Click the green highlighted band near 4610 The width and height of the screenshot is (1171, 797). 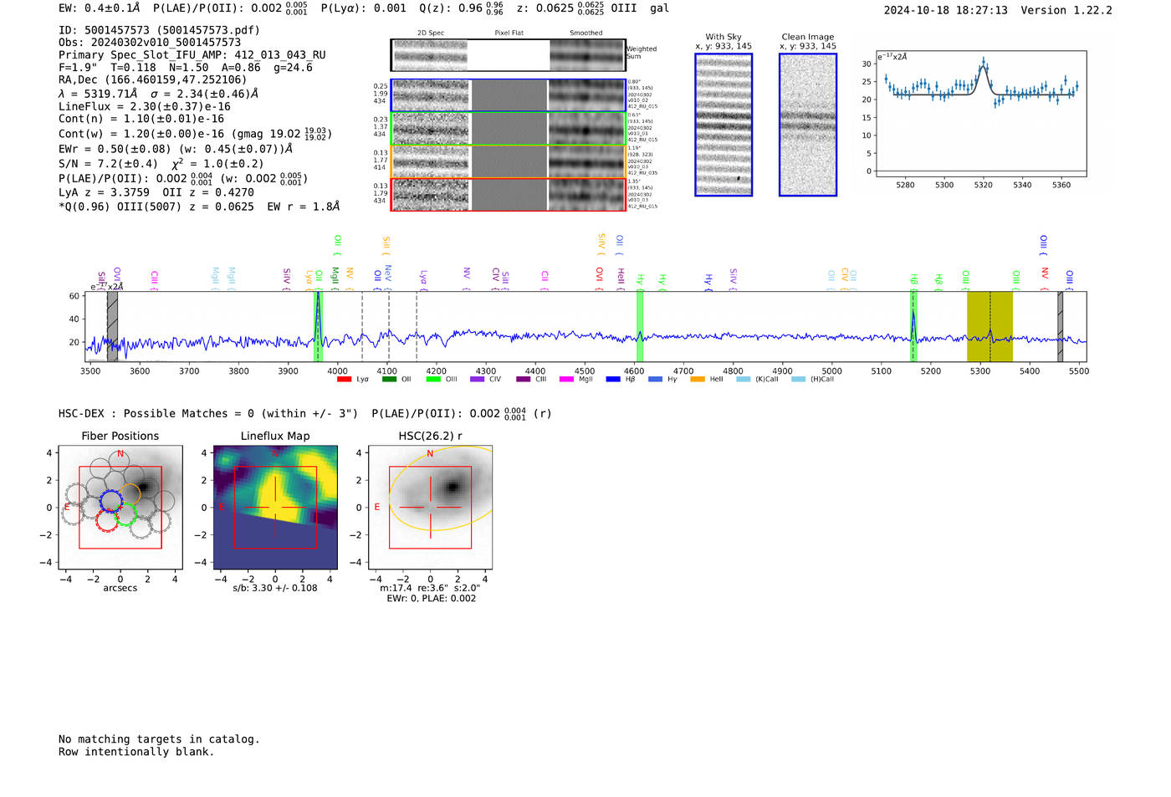(640, 326)
